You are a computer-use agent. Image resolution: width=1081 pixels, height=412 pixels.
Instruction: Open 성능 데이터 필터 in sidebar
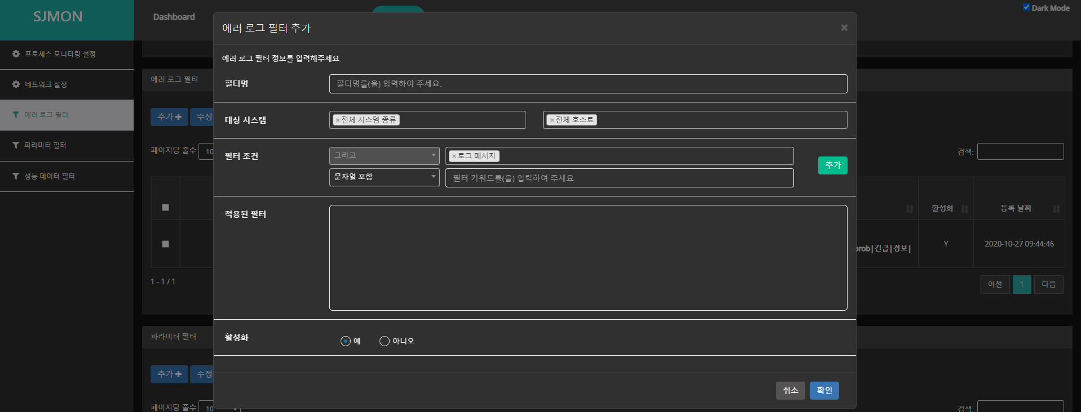coord(67,176)
